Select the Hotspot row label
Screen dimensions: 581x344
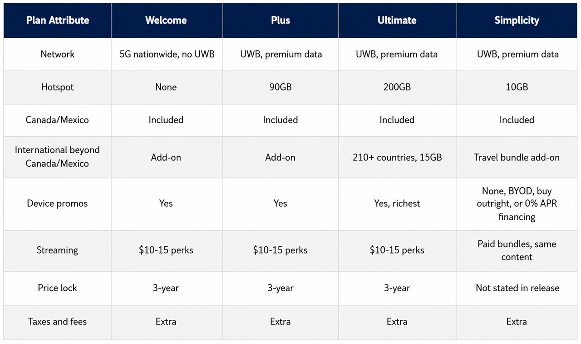[58, 87]
